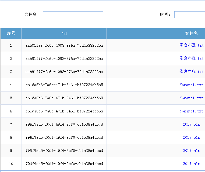This screenshot has width=205, height=172.
Task: Select id aab91f77 cell in row 3
Action: click(x=64, y=72)
